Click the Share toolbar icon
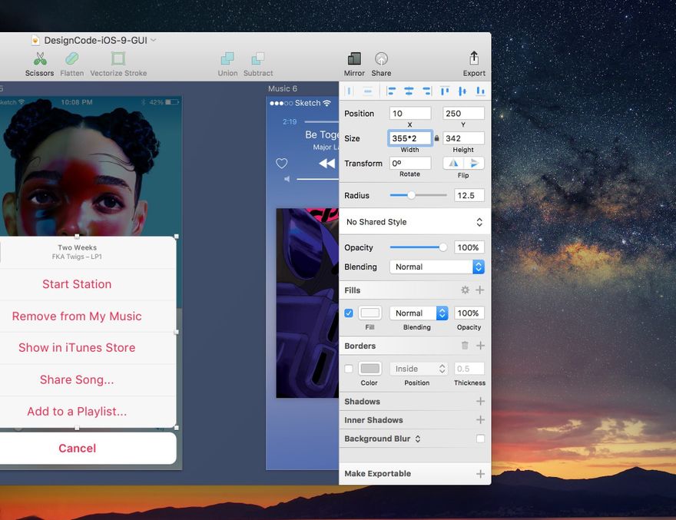 pos(381,58)
